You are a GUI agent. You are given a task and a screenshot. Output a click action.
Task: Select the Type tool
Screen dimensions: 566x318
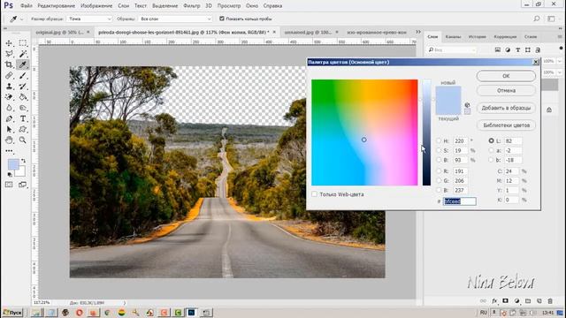click(x=23, y=118)
